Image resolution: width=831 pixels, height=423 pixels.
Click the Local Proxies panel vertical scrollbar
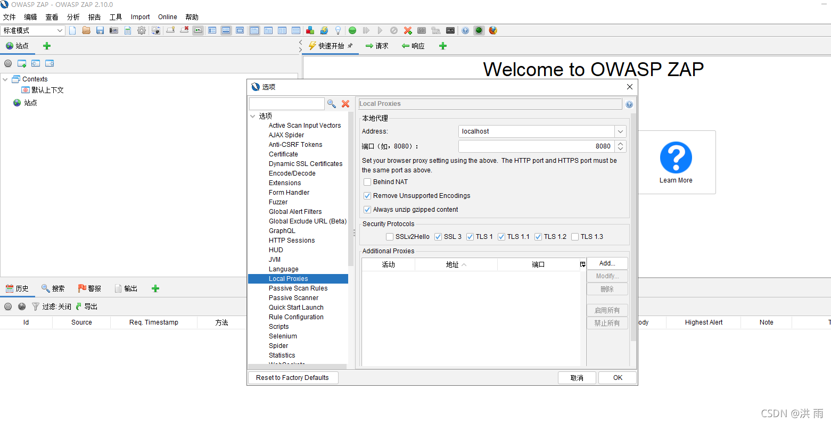tap(633, 227)
